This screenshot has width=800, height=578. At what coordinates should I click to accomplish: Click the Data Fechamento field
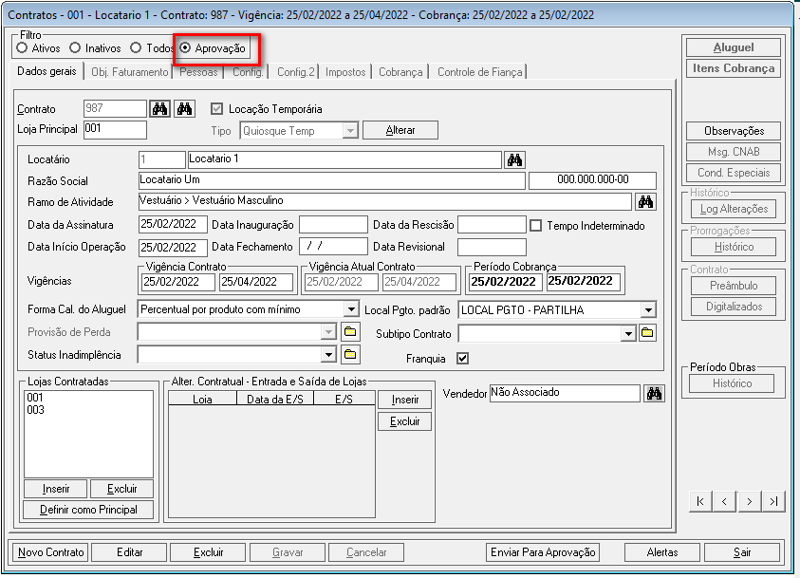(x=333, y=247)
